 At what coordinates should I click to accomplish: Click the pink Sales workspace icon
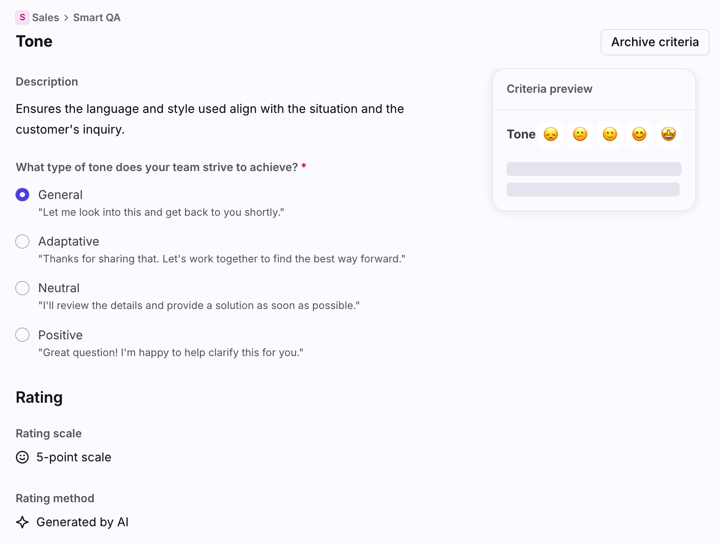[22, 17]
